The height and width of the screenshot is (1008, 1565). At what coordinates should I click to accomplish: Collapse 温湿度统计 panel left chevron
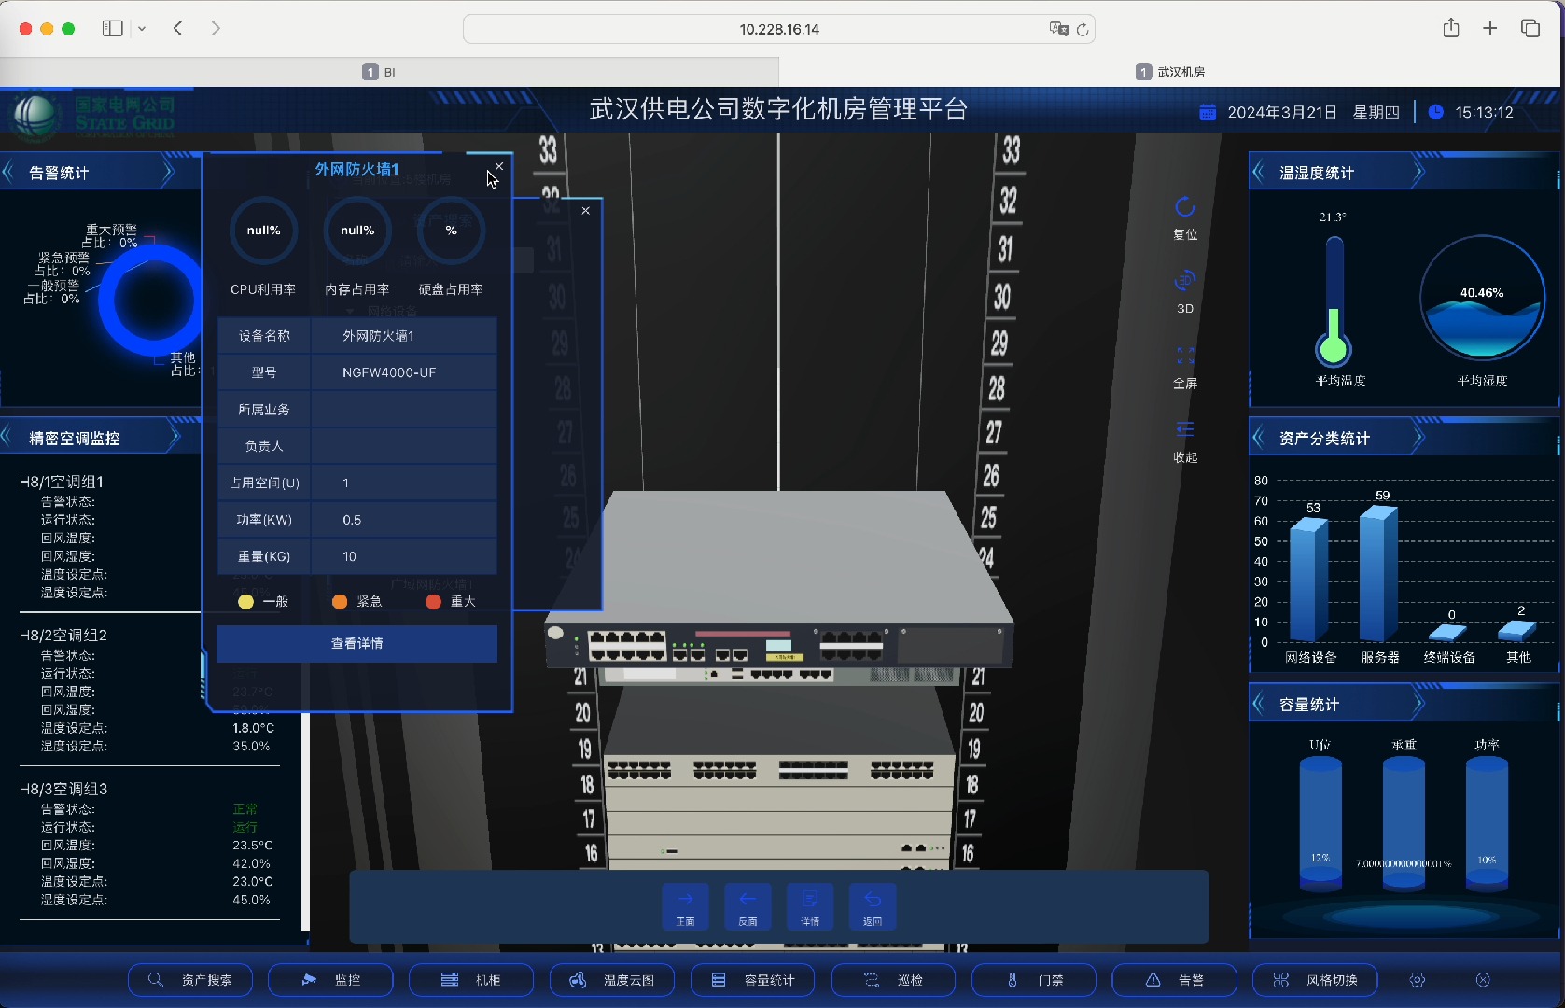1259,172
